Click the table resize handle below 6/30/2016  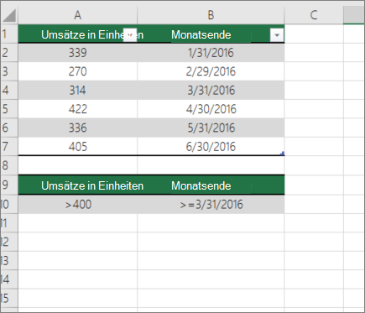click(283, 154)
